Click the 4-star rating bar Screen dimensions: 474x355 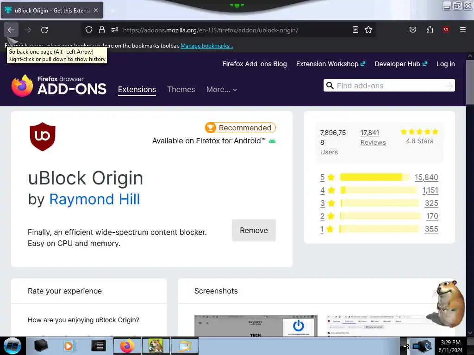(x=378, y=190)
